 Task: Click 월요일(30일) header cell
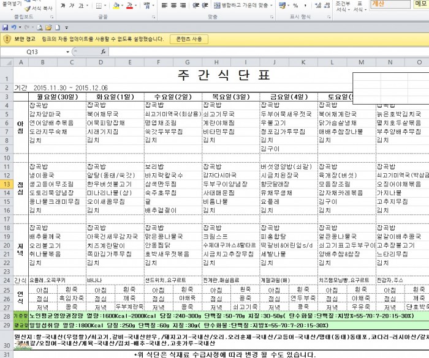point(58,97)
